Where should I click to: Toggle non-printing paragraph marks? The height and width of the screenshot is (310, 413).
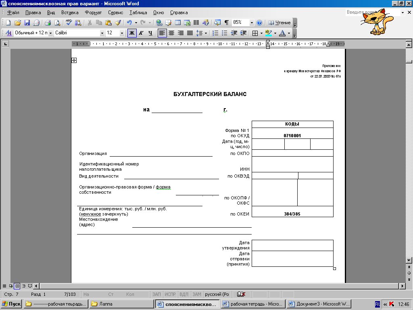pyautogui.click(x=227, y=23)
